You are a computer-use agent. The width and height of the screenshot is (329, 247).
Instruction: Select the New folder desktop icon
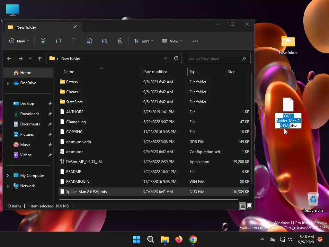(x=288, y=45)
